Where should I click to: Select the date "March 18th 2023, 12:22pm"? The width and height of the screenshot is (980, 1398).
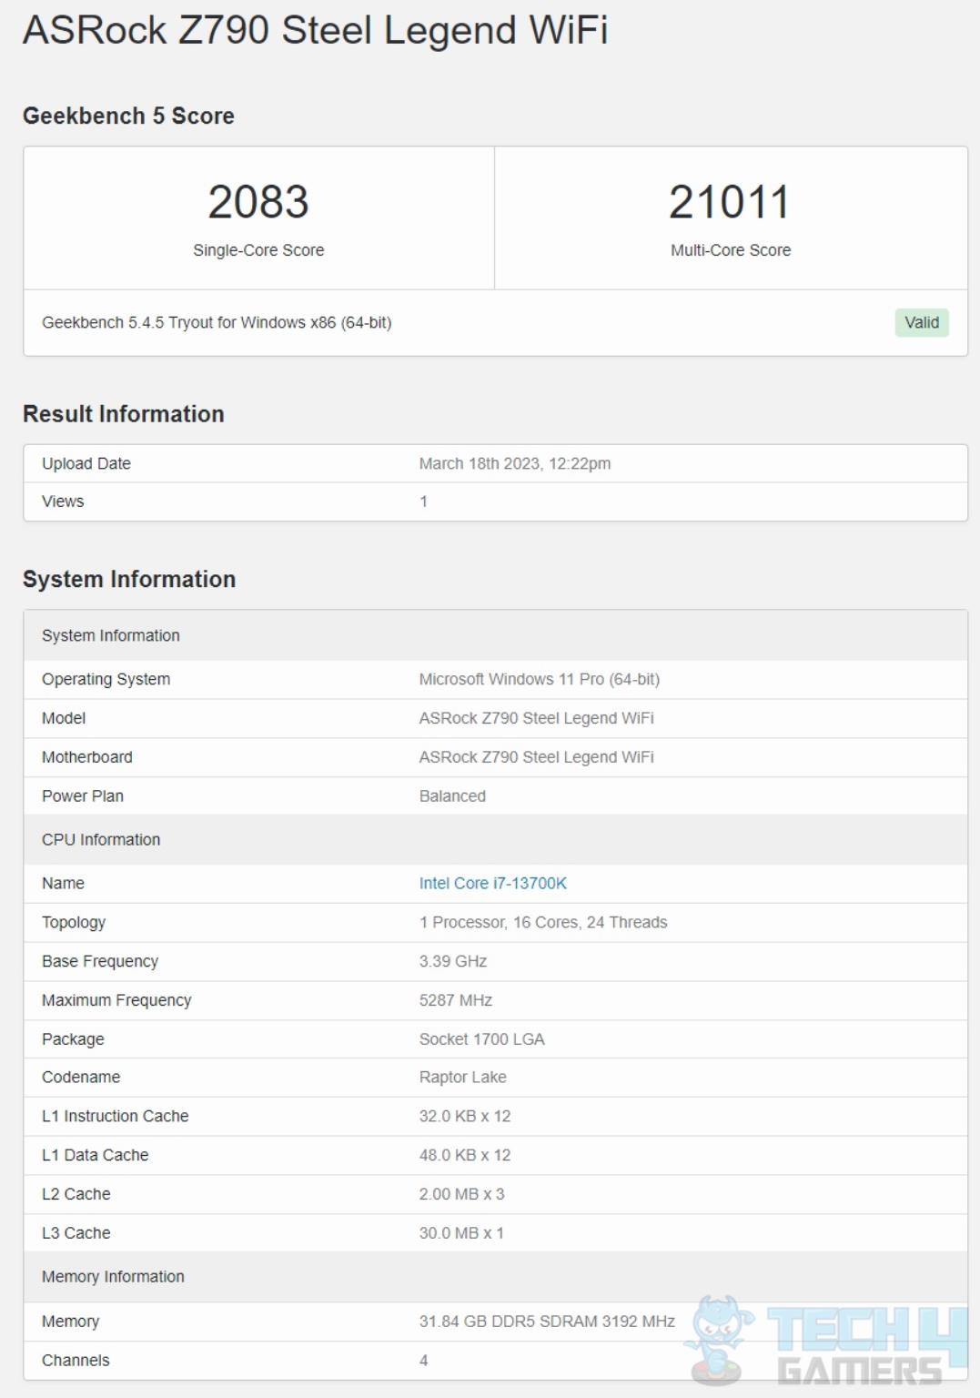(x=515, y=463)
